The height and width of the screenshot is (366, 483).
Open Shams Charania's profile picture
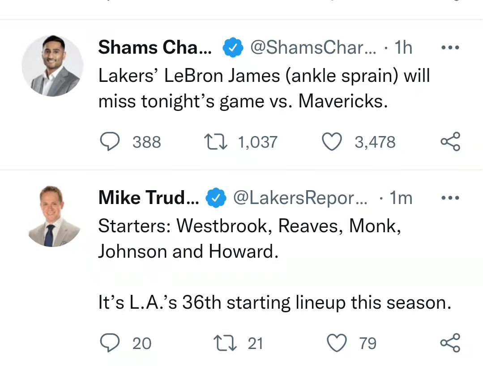[53, 66]
